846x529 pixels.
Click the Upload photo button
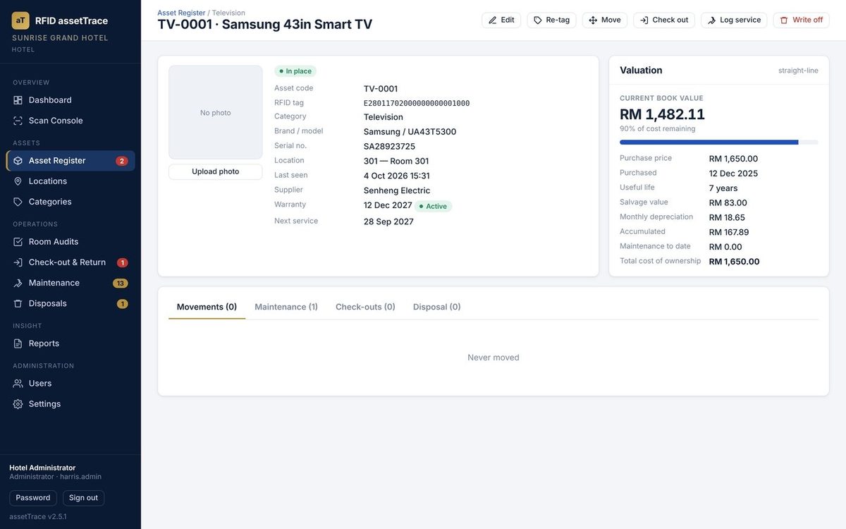[x=216, y=171]
